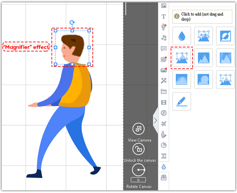Click the bottom-right handle of magnifier selection
Screen dimensions: 237x193
[x=89, y=64]
